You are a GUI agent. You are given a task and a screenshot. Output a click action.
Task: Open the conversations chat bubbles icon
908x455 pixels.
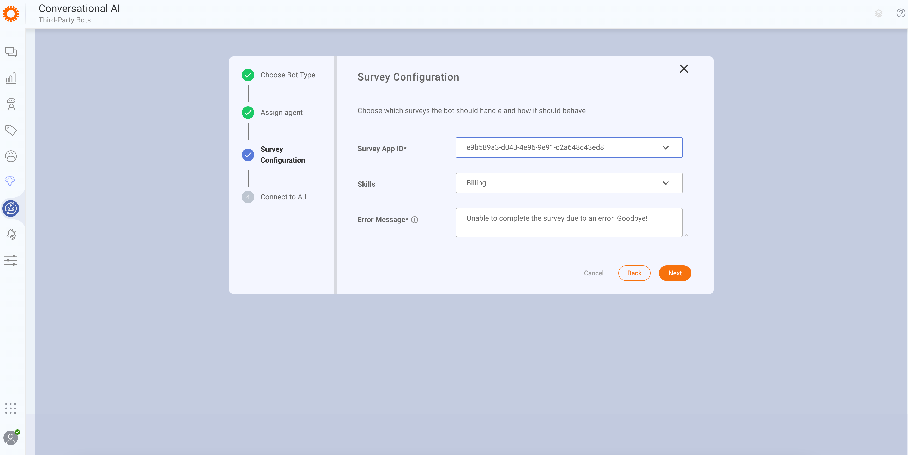(11, 52)
